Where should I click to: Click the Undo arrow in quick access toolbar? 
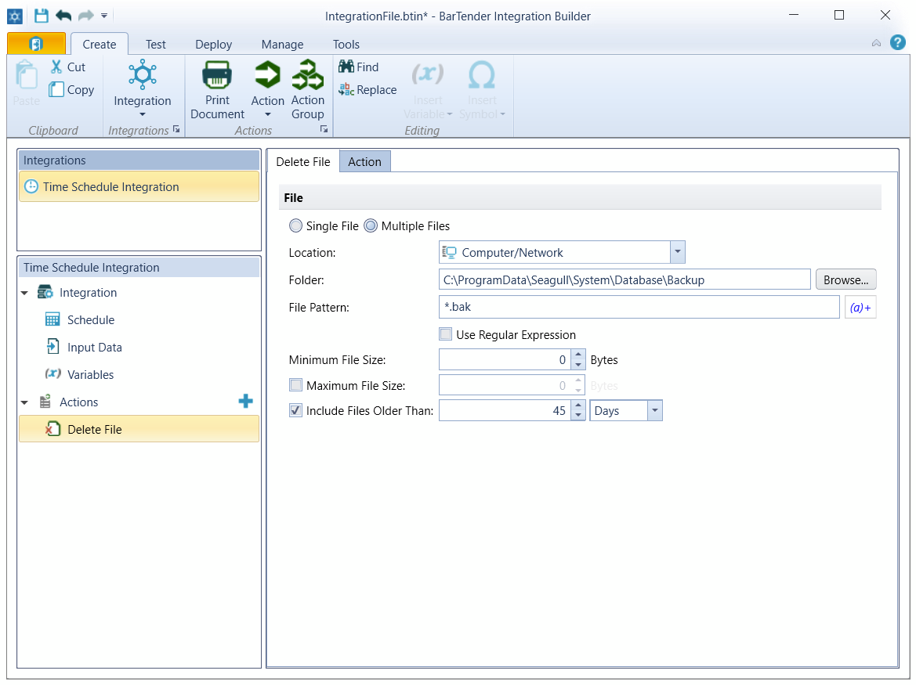(x=63, y=16)
